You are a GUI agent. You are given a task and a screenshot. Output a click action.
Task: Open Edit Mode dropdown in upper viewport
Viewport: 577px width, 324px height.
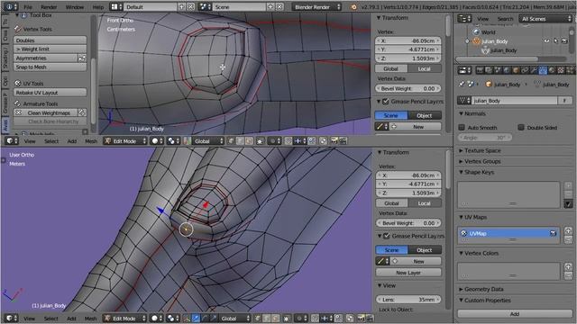tap(125, 141)
